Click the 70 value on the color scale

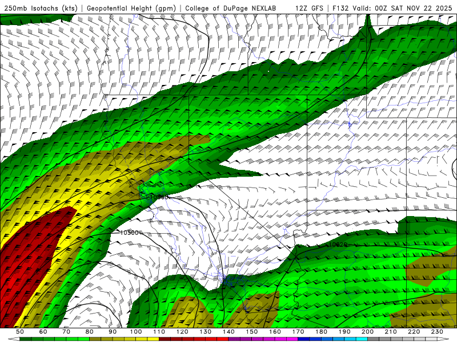tap(66, 332)
